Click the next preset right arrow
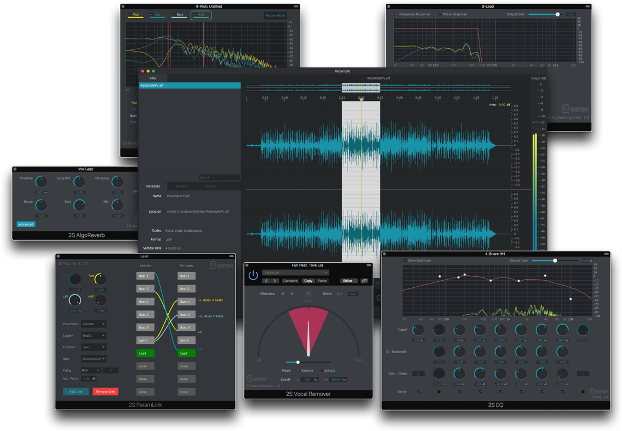 (275, 281)
